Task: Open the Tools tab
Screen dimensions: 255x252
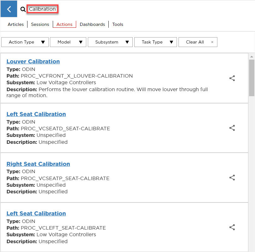Action: tap(118, 24)
